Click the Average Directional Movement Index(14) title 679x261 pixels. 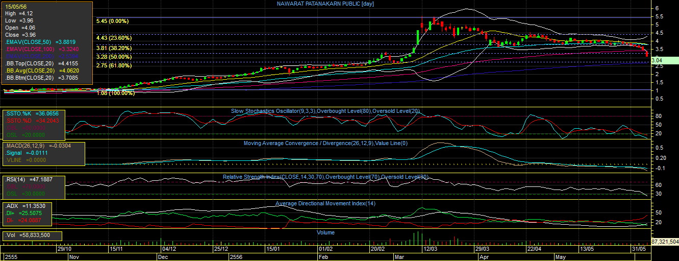click(325, 203)
